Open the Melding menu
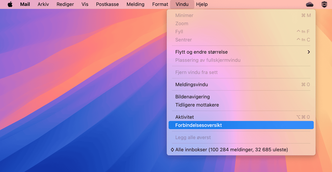This screenshot has height=172, width=332. 135,4
